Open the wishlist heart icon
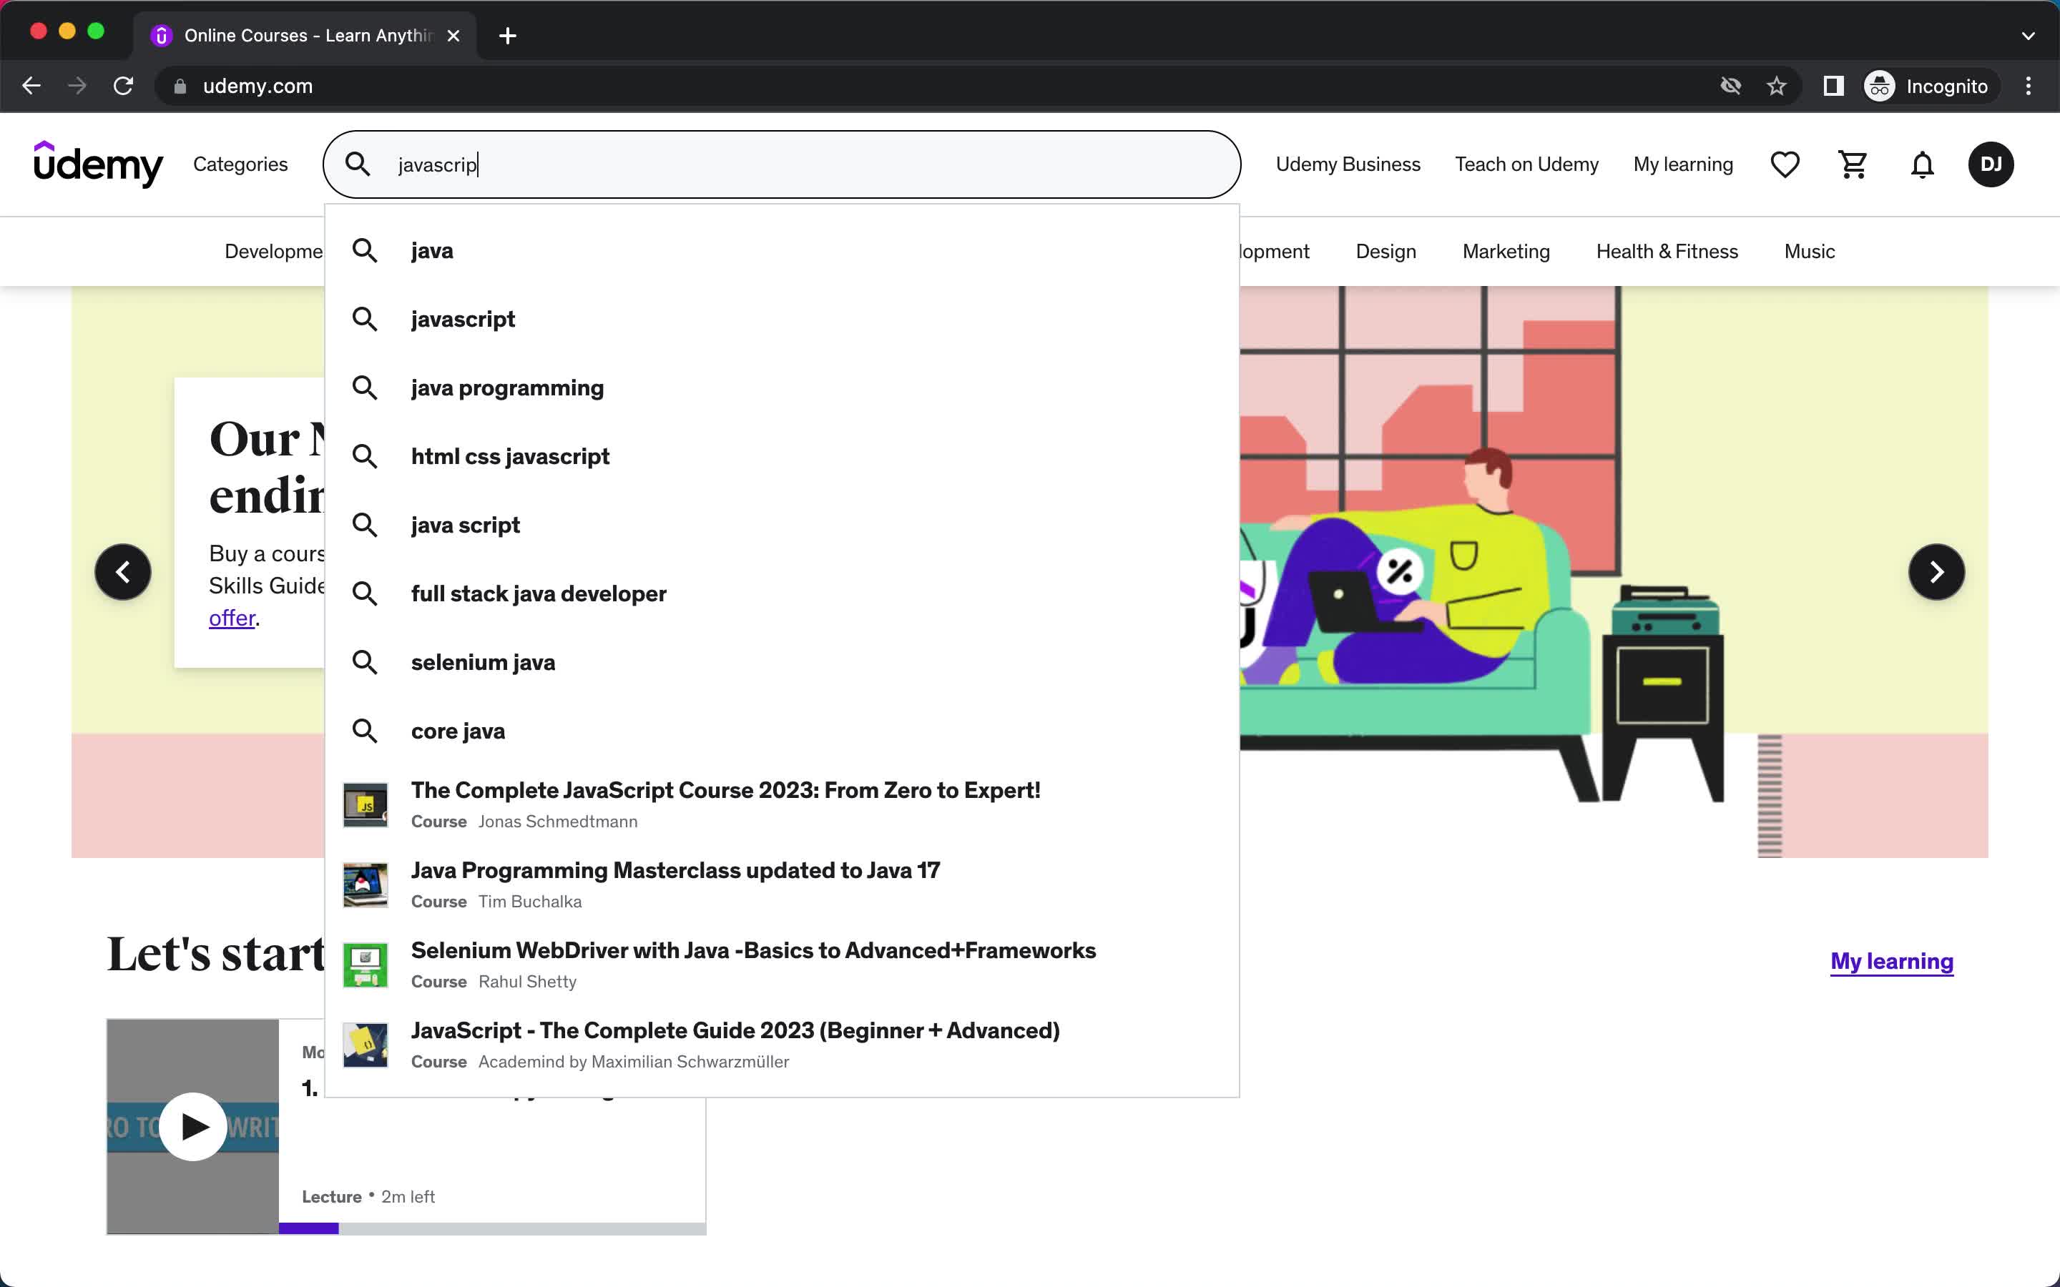This screenshot has width=2060, height=1287. [x=1784, y=164]
